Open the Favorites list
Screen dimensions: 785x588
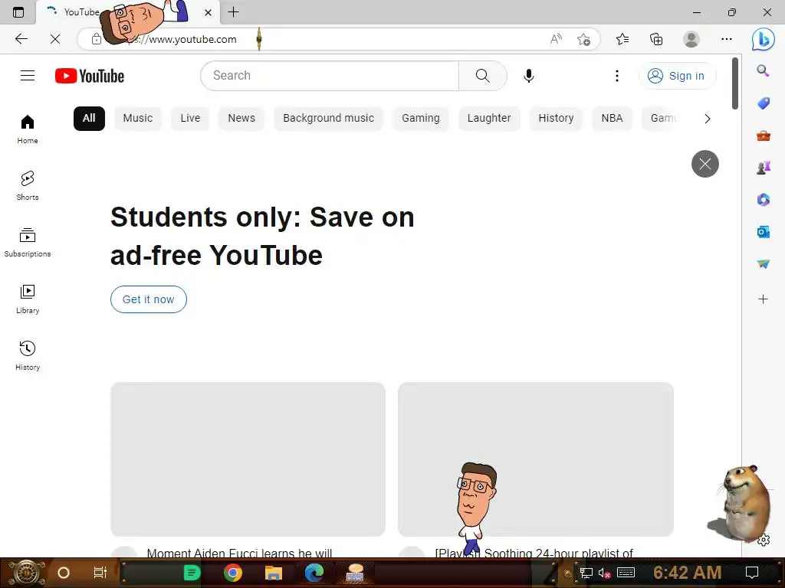622,39
